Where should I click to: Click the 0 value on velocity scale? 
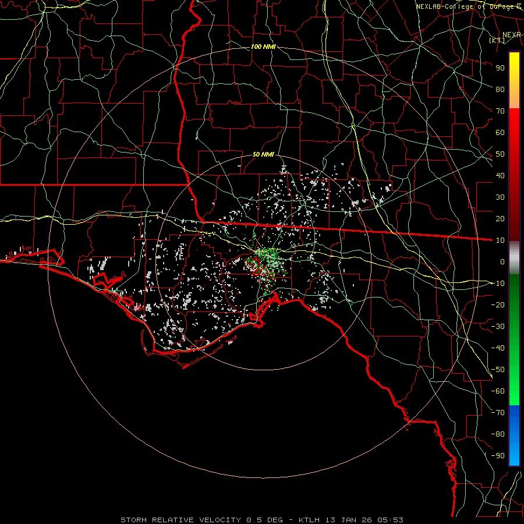coord(502,261)
